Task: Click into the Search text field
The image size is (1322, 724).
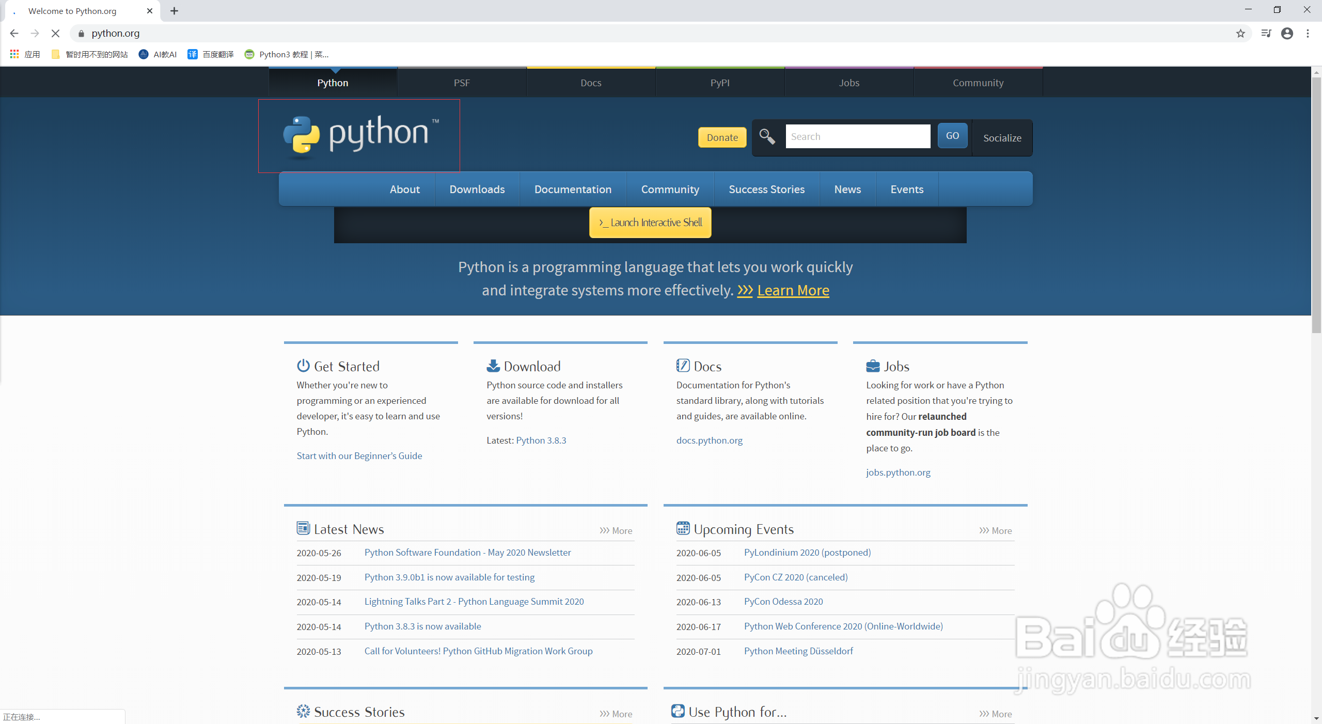Action: click(x=857, y=136)
